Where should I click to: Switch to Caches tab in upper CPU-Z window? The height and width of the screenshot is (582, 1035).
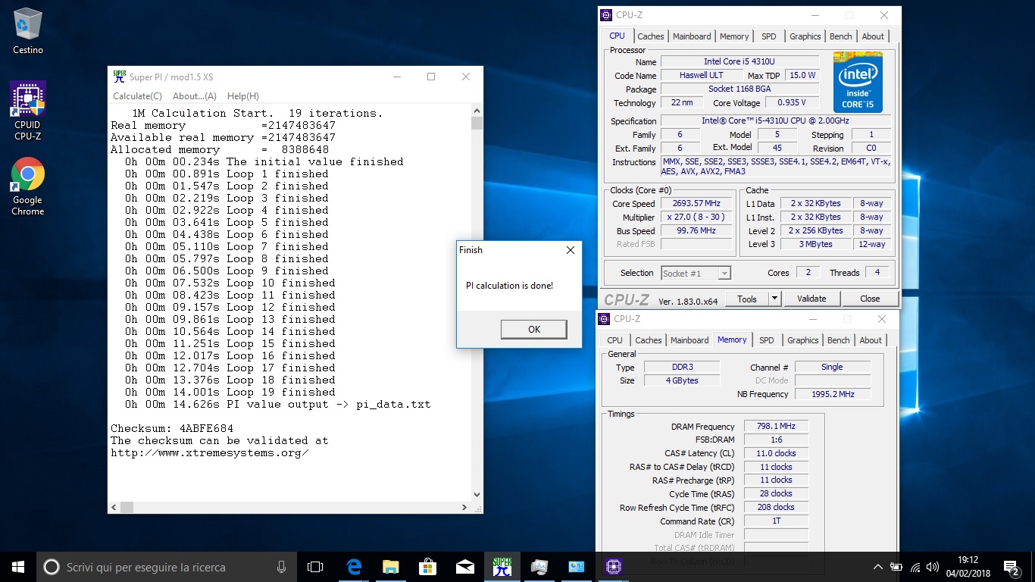650,36
